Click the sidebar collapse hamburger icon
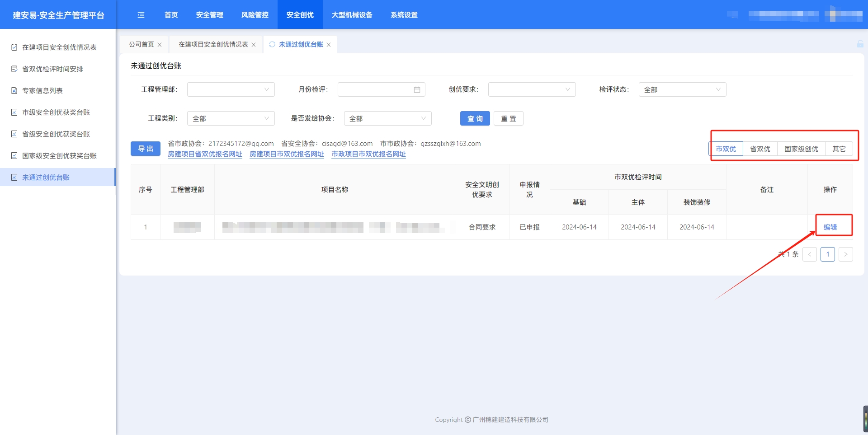The width and height of the screenshot is (868, 435). point(141,15)
